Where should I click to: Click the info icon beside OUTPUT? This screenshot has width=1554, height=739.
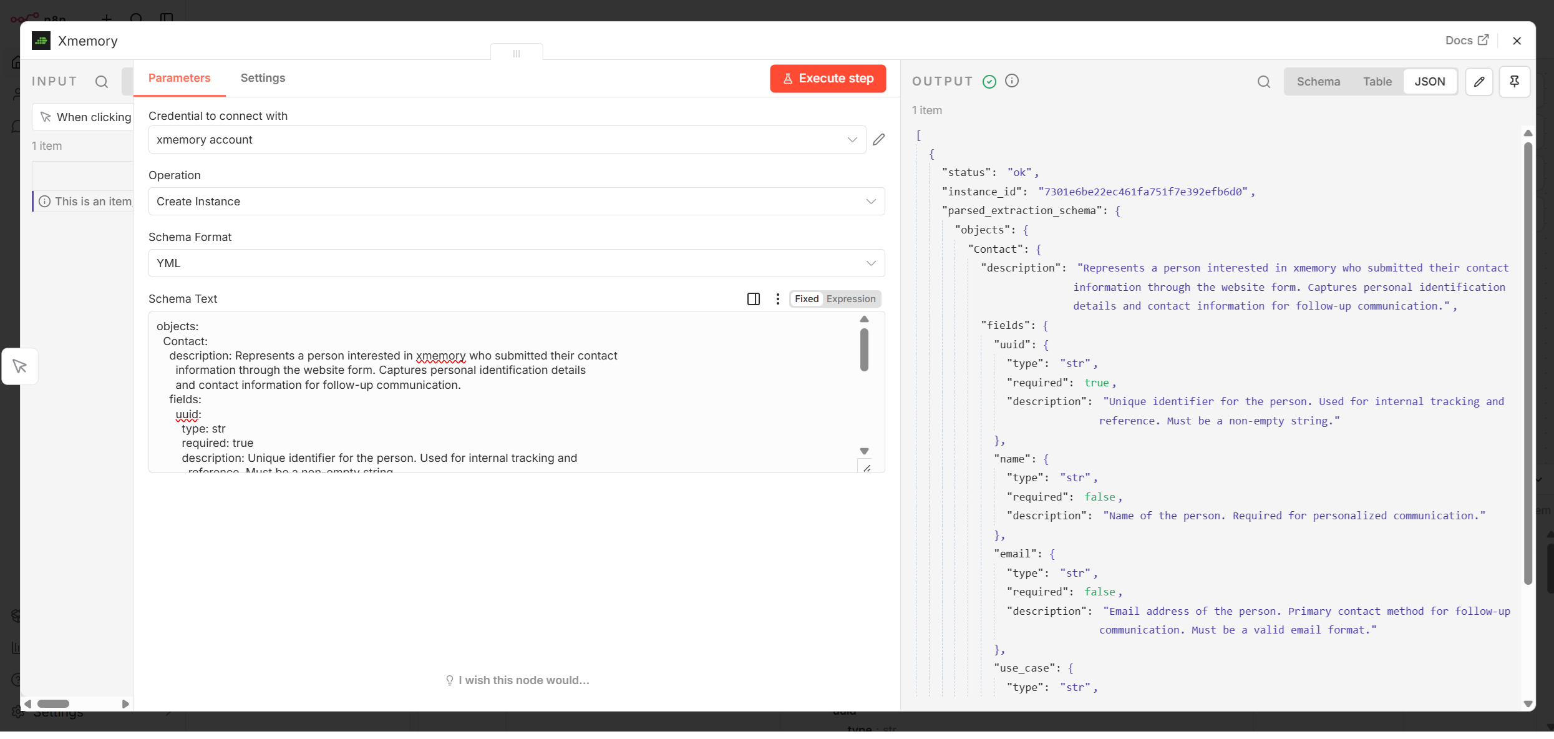tap(1012, 81)
